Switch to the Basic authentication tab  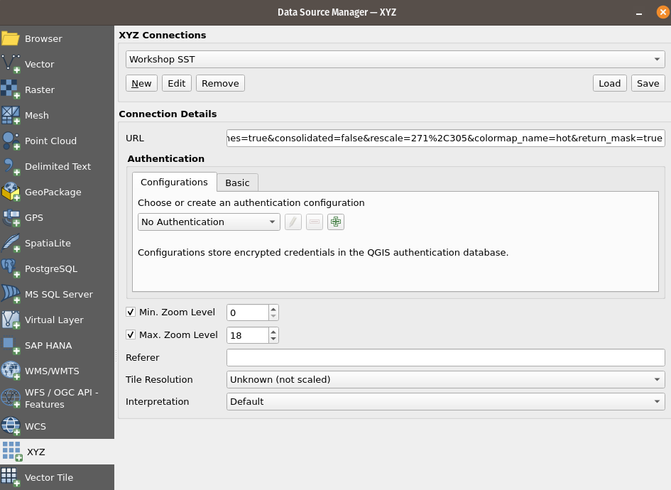pyautogui.click(x=237, y=183)
